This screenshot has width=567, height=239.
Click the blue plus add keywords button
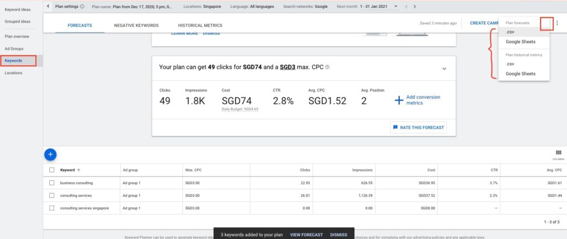click(50, 154)
